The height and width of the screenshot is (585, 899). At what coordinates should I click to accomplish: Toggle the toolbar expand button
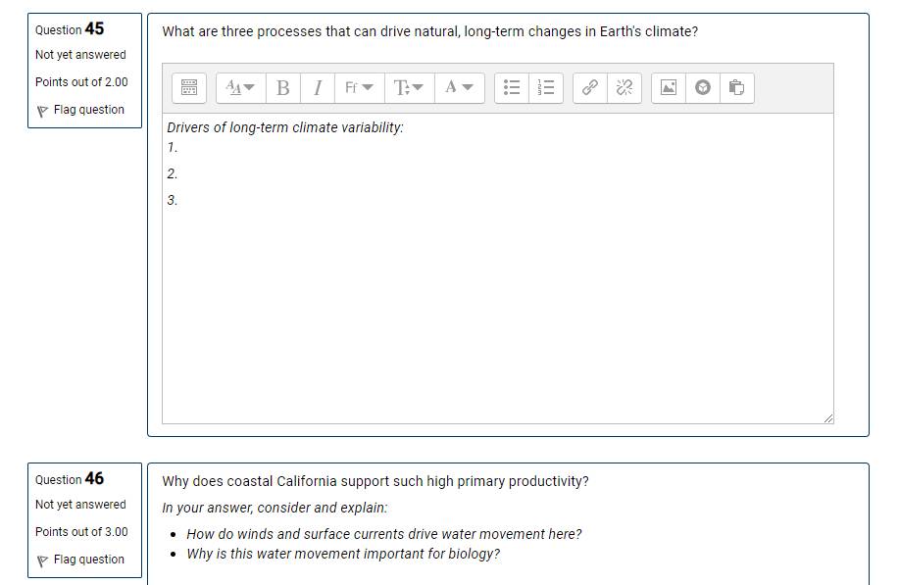(x=189, y=87)
